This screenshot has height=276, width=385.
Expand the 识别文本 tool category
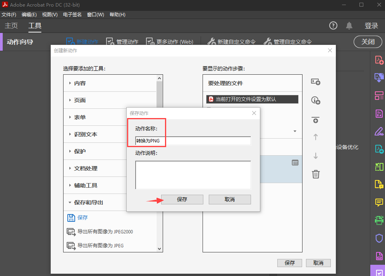point(85,134)
